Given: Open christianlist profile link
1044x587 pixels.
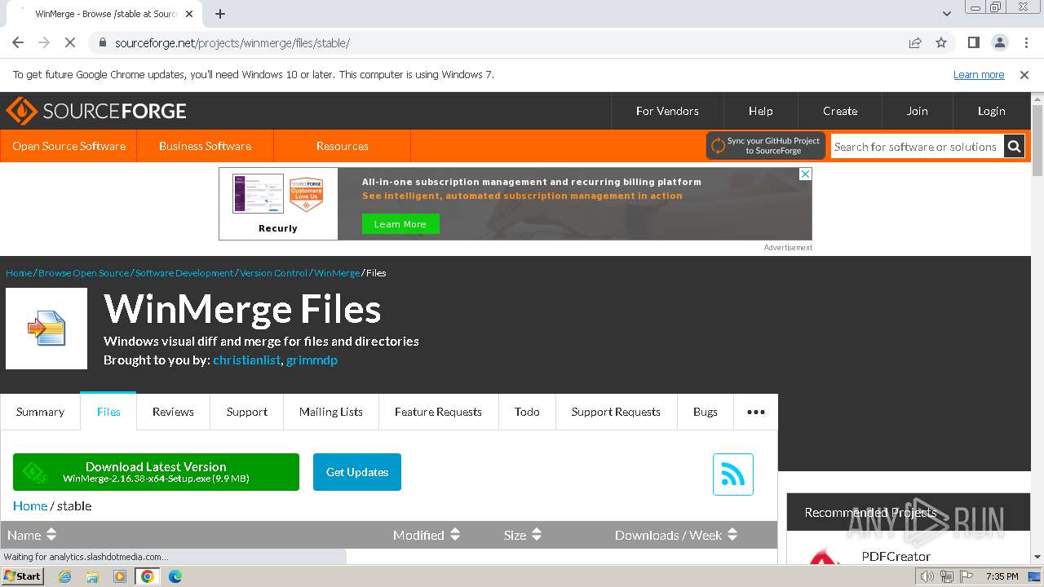Looking at the screenshot, I should click(246, 360).
